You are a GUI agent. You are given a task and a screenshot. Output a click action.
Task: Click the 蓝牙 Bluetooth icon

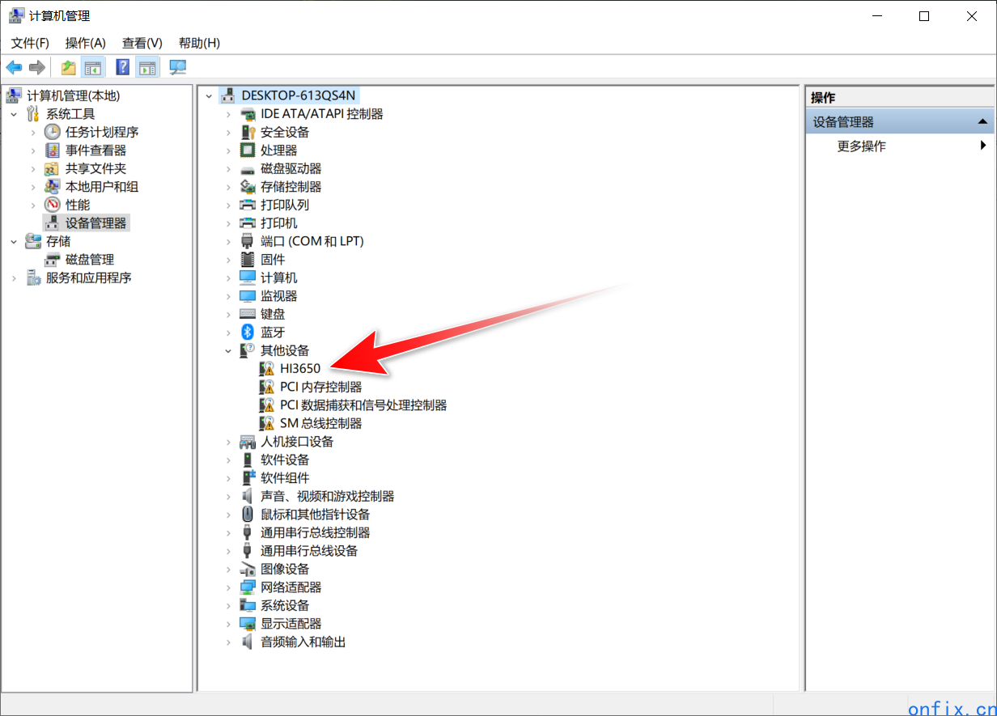pos(248,332)
